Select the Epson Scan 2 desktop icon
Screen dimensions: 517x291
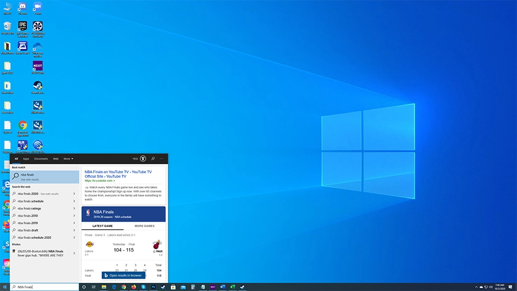coord(22,48)
